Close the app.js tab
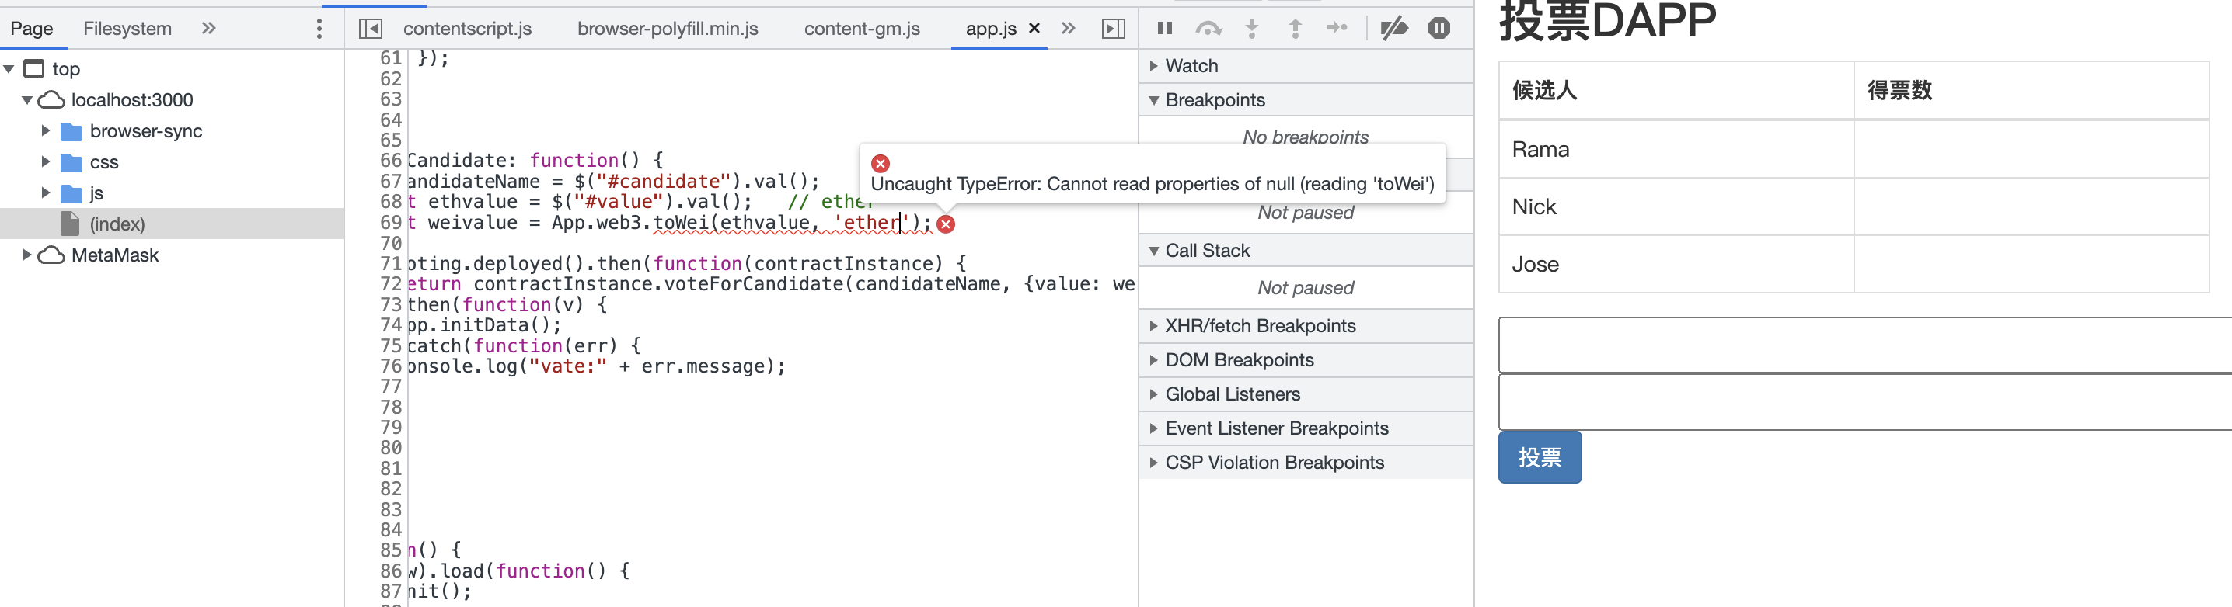Screen dimensions: 2232x607 click(1034, 29)
